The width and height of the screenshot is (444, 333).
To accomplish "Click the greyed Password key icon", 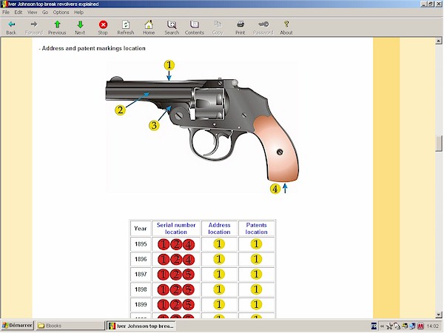I will pos(263,28).
